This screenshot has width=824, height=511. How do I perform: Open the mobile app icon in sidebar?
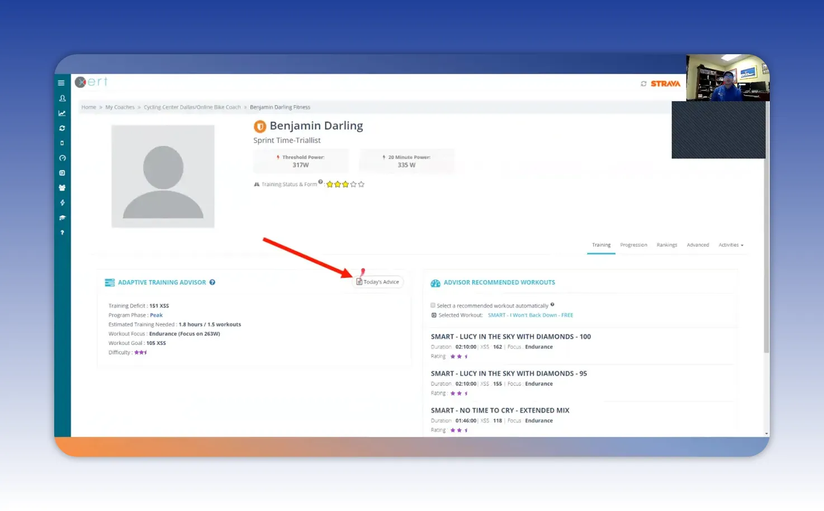pos(62,143)
